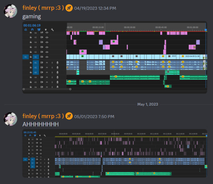Lock track V5 in gaming timeline
The width and height of the screenshot is (213, 184).
31,37
